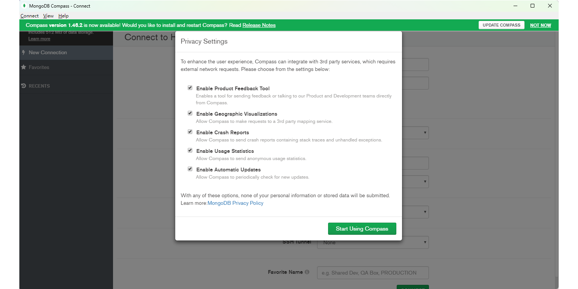Uncheck Enable Product Feedback Tool

tap(190, 88)
